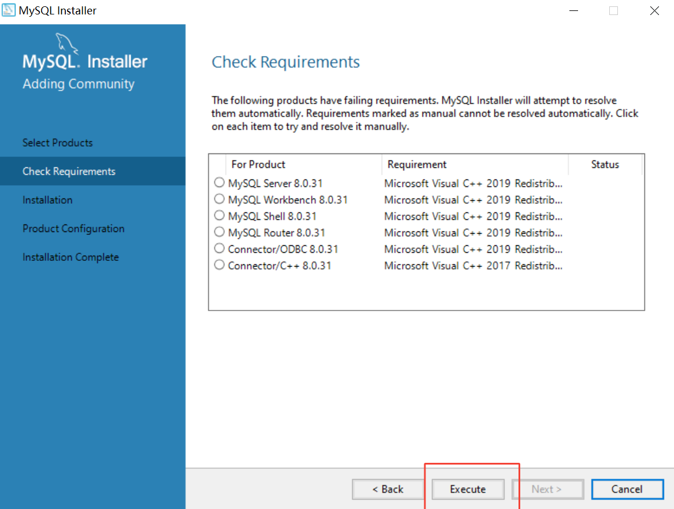Click the MySQL Installer title bar icon
The width and height of the screenshot is (674, 509).
pyautogui.click(x=8, y=10)
